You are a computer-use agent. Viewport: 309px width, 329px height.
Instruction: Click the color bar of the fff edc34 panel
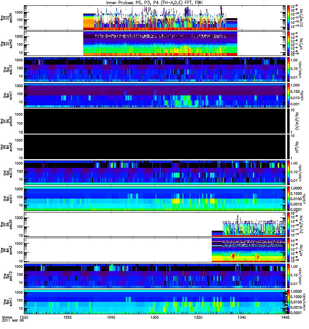coord(288,224)
